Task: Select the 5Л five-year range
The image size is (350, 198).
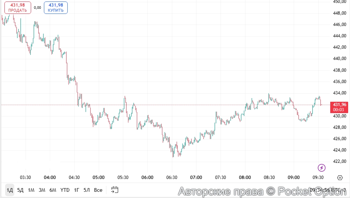Action: click(87, 190)
